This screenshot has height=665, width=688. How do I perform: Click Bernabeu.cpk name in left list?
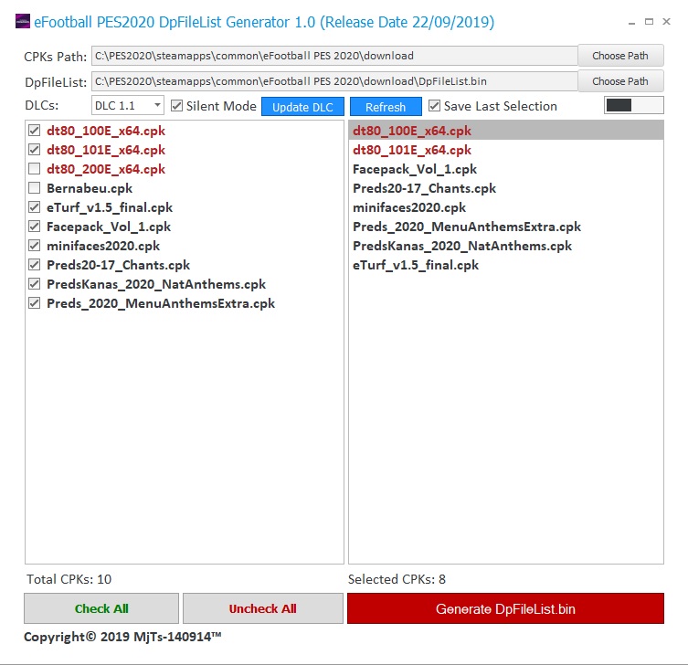click(90, 188)
